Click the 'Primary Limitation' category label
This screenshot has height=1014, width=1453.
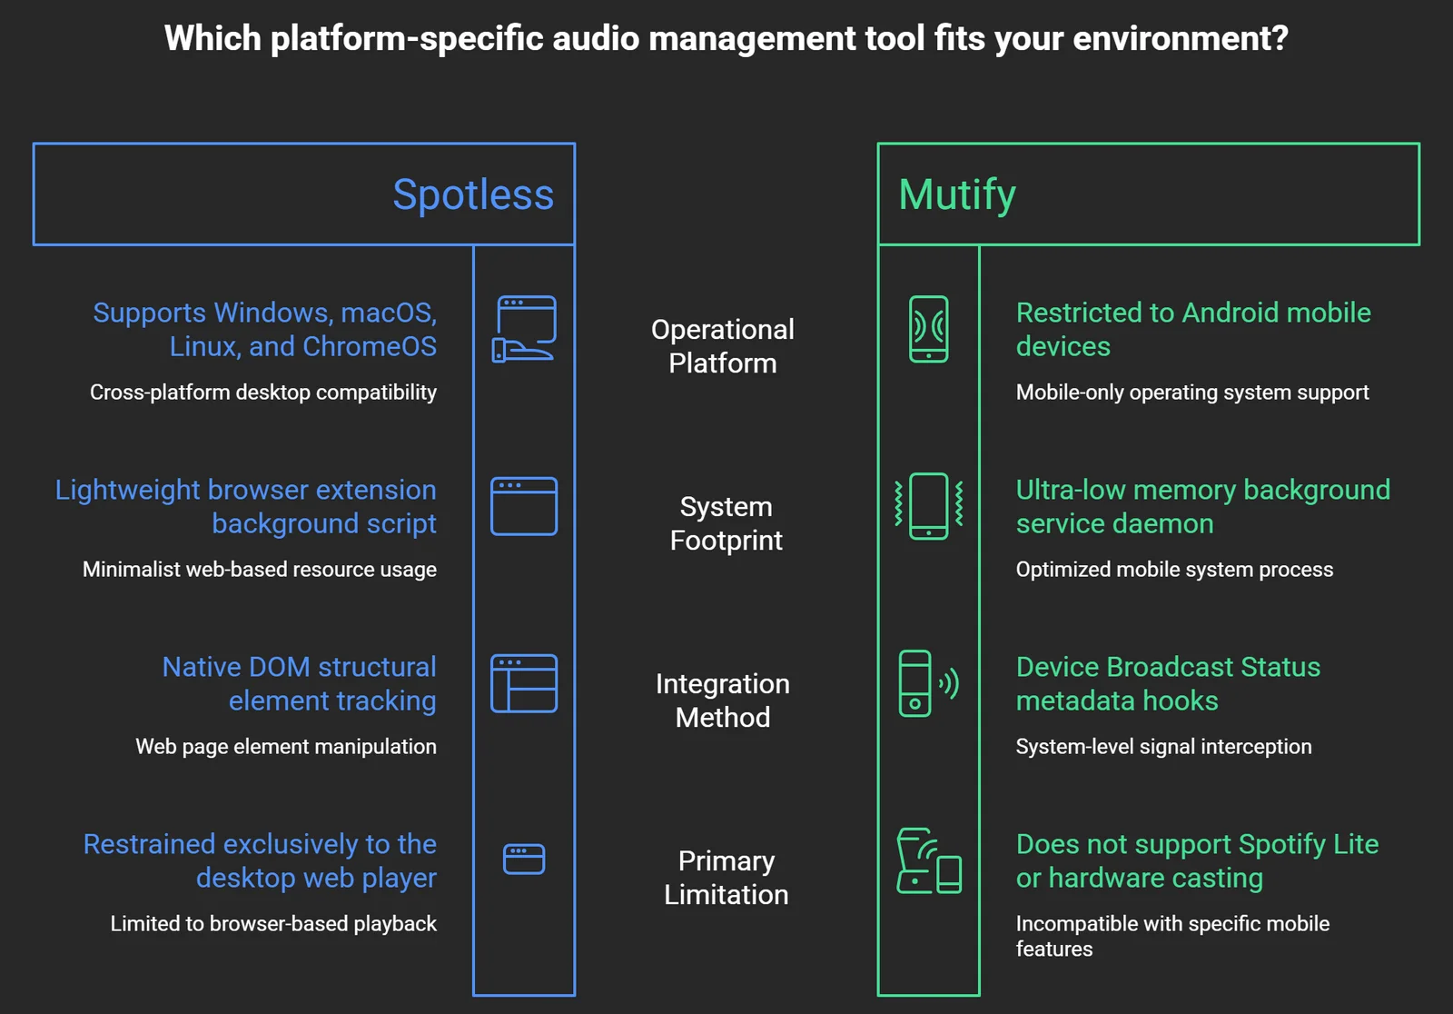[x=726, y=878]
